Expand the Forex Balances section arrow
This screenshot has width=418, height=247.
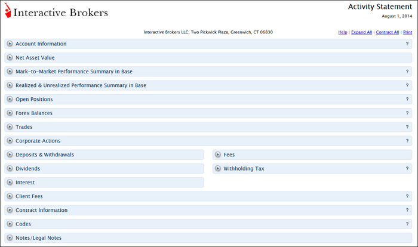tap(10, 113)
